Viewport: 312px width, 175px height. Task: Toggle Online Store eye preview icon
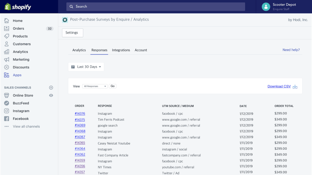pos(51,95)
